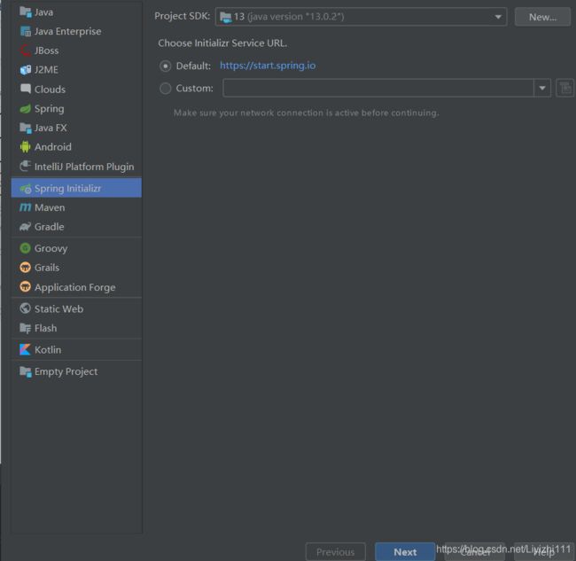Select Grails list entry
The image size is (576, 561).
(76, 268)
